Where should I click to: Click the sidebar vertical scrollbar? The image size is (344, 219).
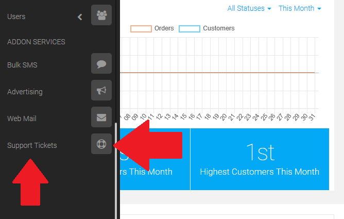[x=116, y=170]
